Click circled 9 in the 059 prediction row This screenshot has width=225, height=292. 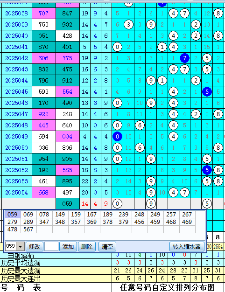(151, 204)
